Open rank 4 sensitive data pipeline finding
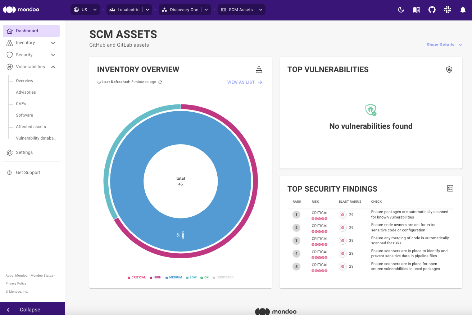472x315 pixels. click(409, 253)
